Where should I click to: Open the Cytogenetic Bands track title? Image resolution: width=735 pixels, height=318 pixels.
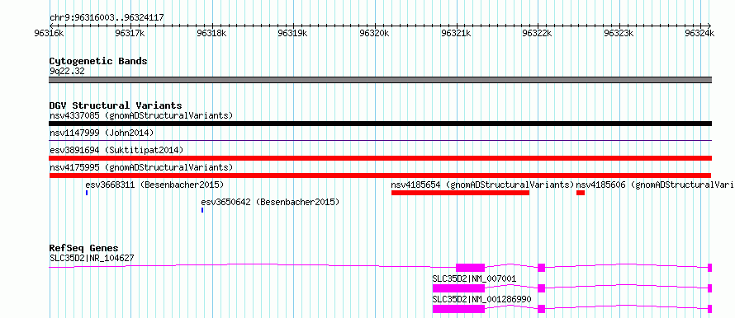pyautogui.click(x=98, y=61)
